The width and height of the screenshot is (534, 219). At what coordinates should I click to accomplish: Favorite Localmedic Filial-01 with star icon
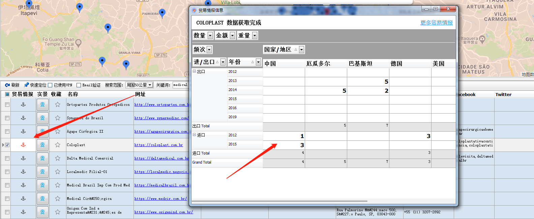tap(58, 172)
